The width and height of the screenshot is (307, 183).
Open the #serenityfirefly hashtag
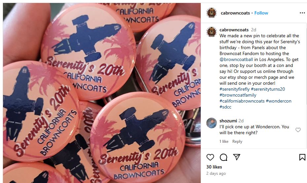(x=234, y=89)
